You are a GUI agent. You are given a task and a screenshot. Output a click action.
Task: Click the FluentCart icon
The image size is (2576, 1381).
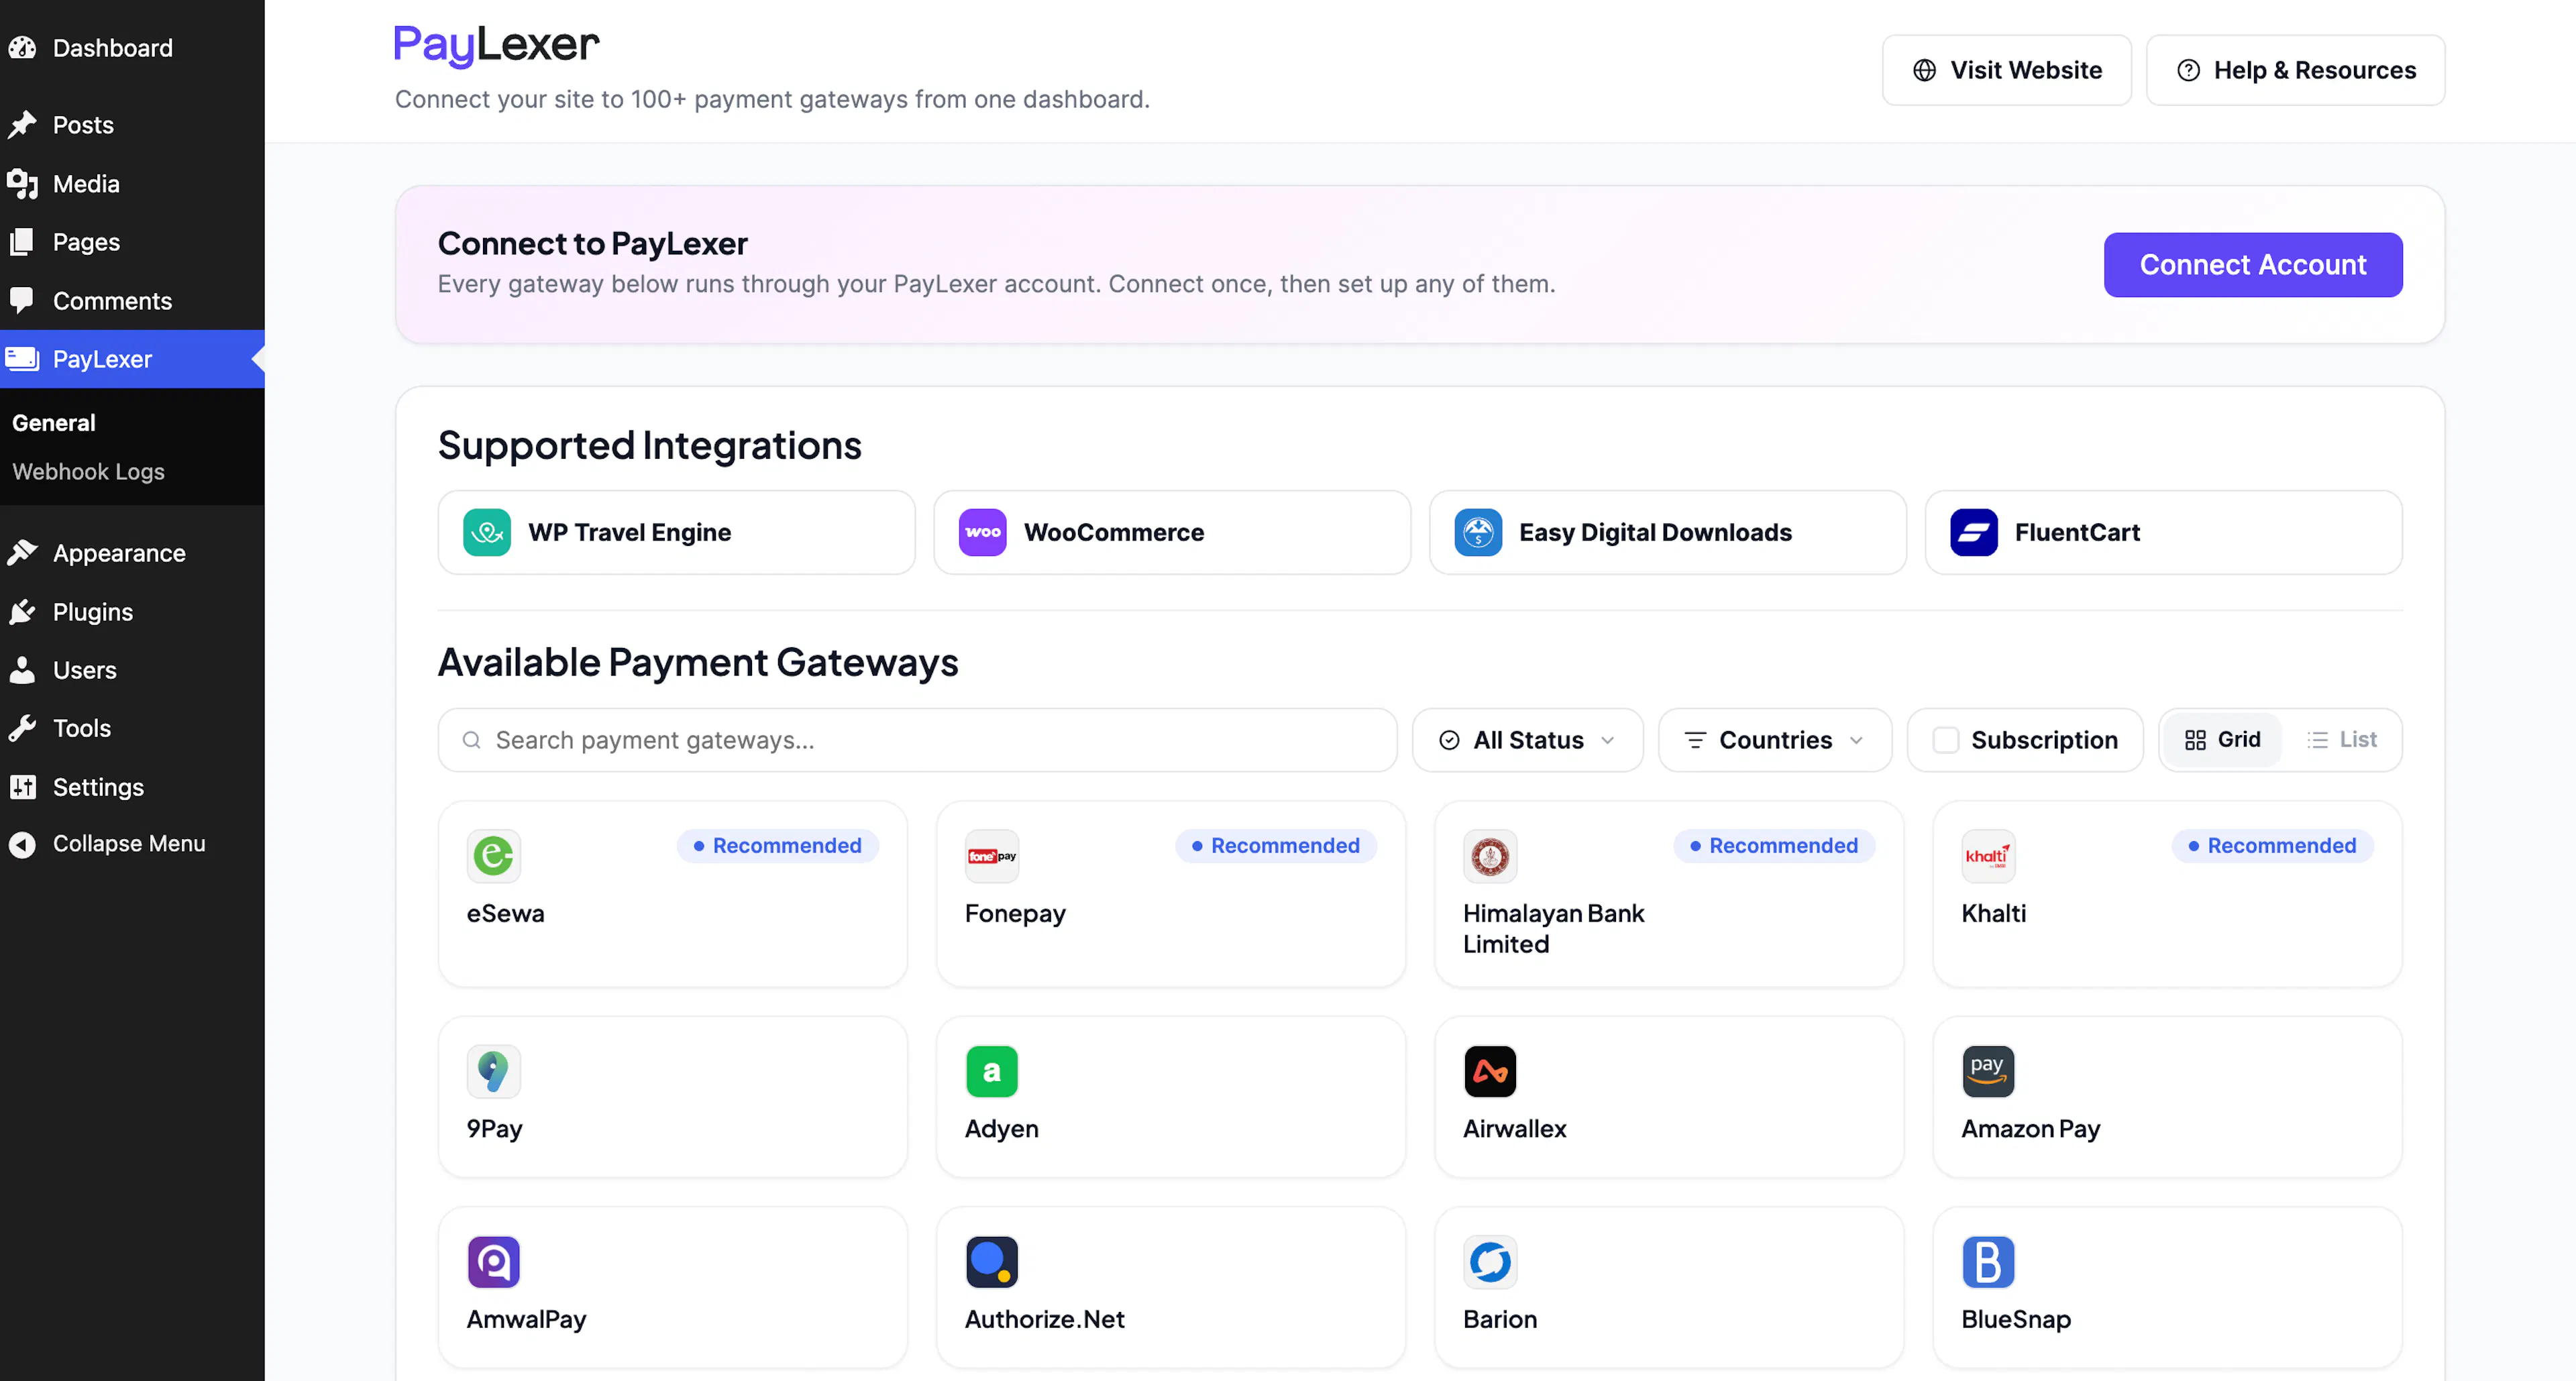[1973, 532]
